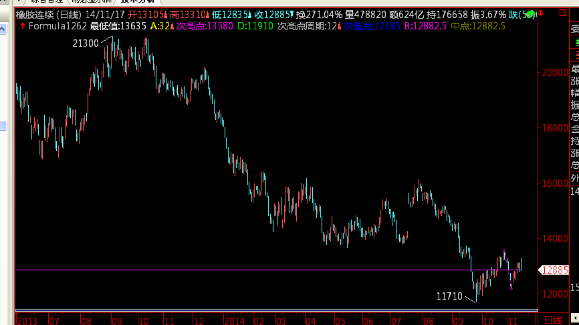579x325 pixels.
Task: Open the 技术分析 tab
Action: point(138,1)
